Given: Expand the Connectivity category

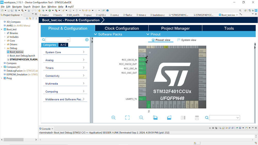Looking at the screenshot, I should click(65, 76).
